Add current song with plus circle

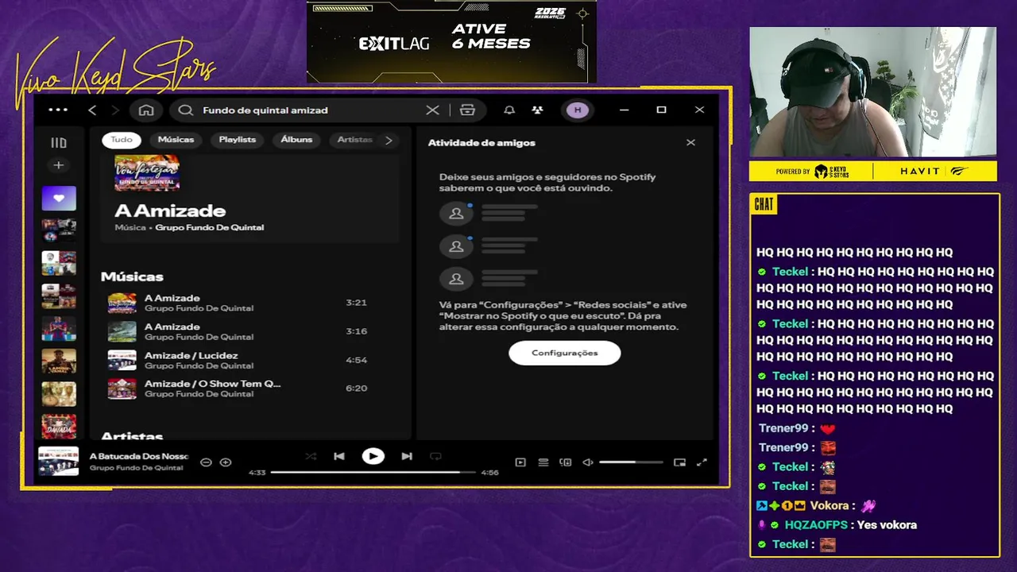[x=226, y=462]
